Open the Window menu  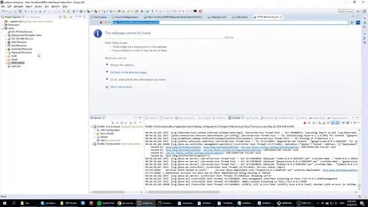[x=56, y=6]
